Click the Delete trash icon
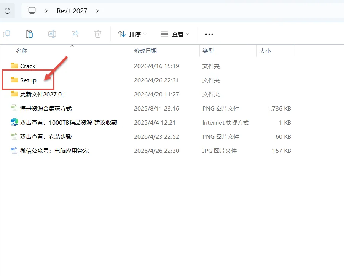The width and height of the screenshot is (344, 276). [x=98, y=34]
